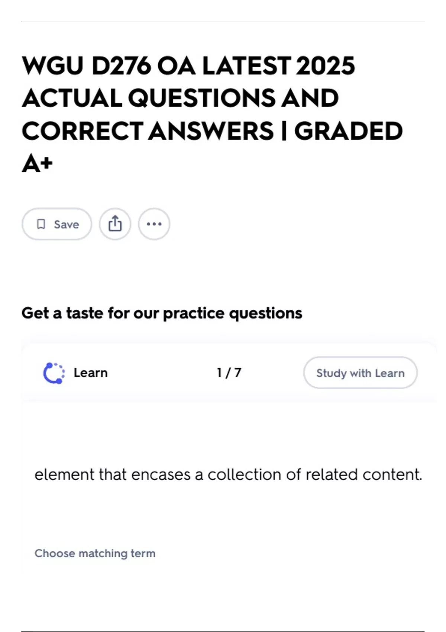
Task: Click the circular Learn mode logo
Action: pyautogui.click(x=54, y=373)
